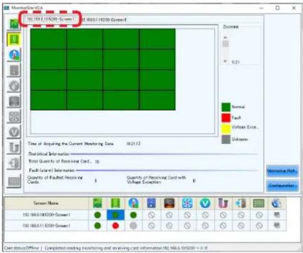The height and width of the screenshot is (253, 303).
Task: Click the top-left green receiving card cell
Action: (x=49, y=39)
